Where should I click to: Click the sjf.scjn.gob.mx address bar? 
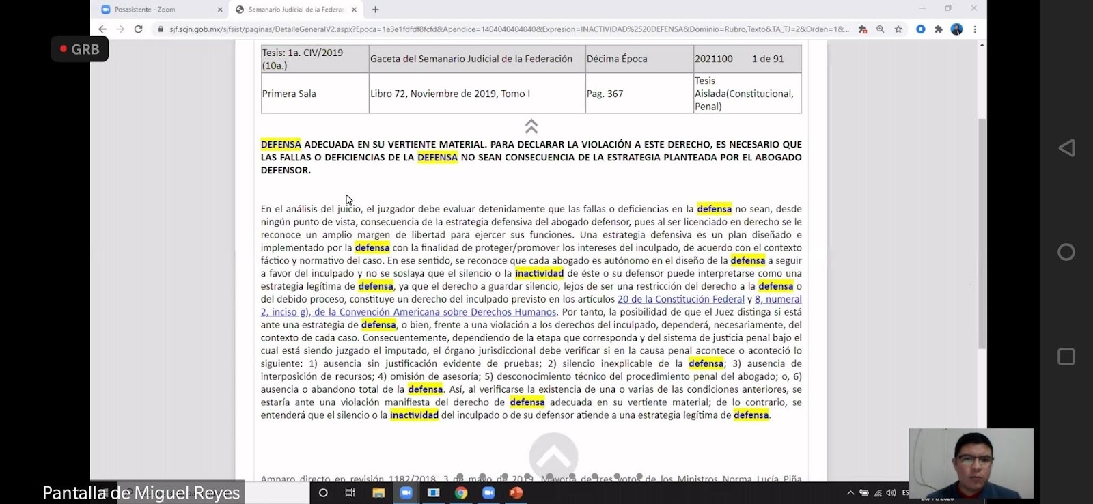(509, 29)
